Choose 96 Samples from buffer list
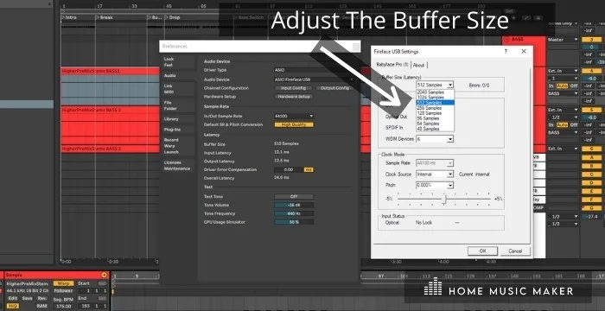605x311 pixels. click(436, 118)
